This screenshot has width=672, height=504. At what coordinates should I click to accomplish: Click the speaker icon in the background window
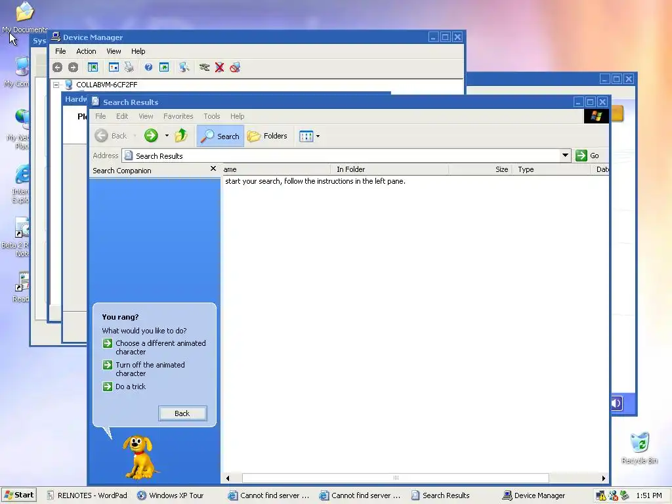pyautogui.click(x=616, y=403)
